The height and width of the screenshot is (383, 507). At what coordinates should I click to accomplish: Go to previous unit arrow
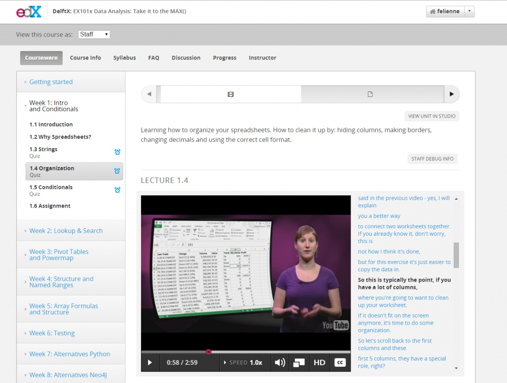coord(149,94)
